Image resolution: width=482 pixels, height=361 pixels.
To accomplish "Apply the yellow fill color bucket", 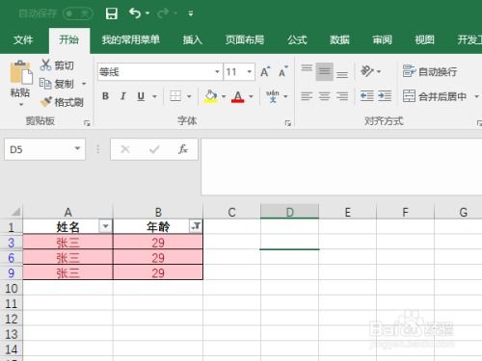I will 210,96.
